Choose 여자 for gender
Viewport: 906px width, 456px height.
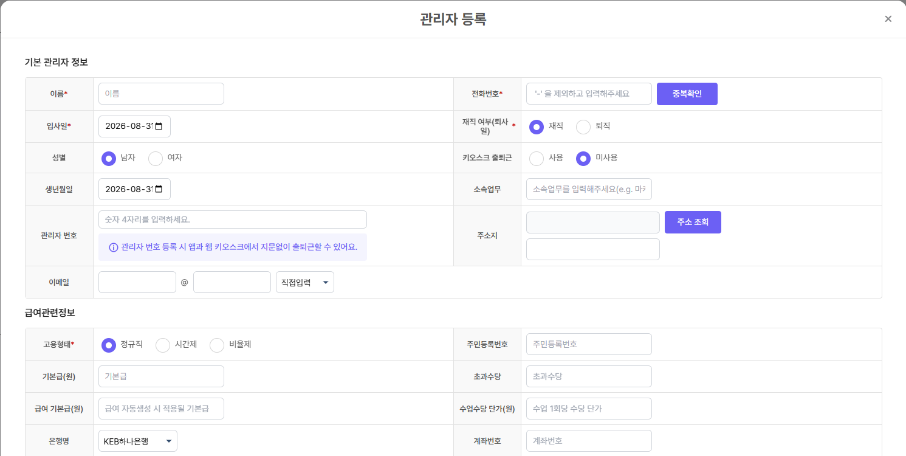coord(156,158)
